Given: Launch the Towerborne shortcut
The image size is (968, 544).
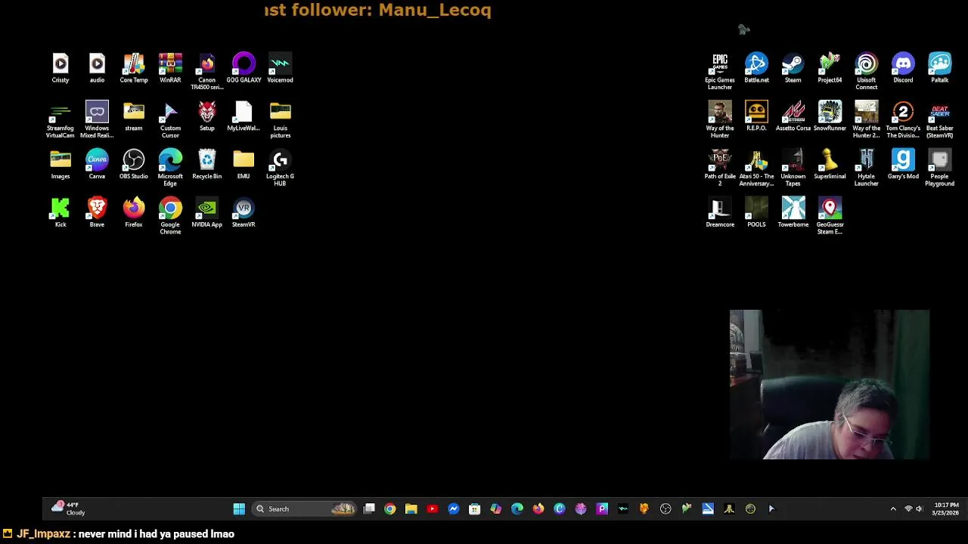Looking at the screenshot, I should [x=793, y=213].
